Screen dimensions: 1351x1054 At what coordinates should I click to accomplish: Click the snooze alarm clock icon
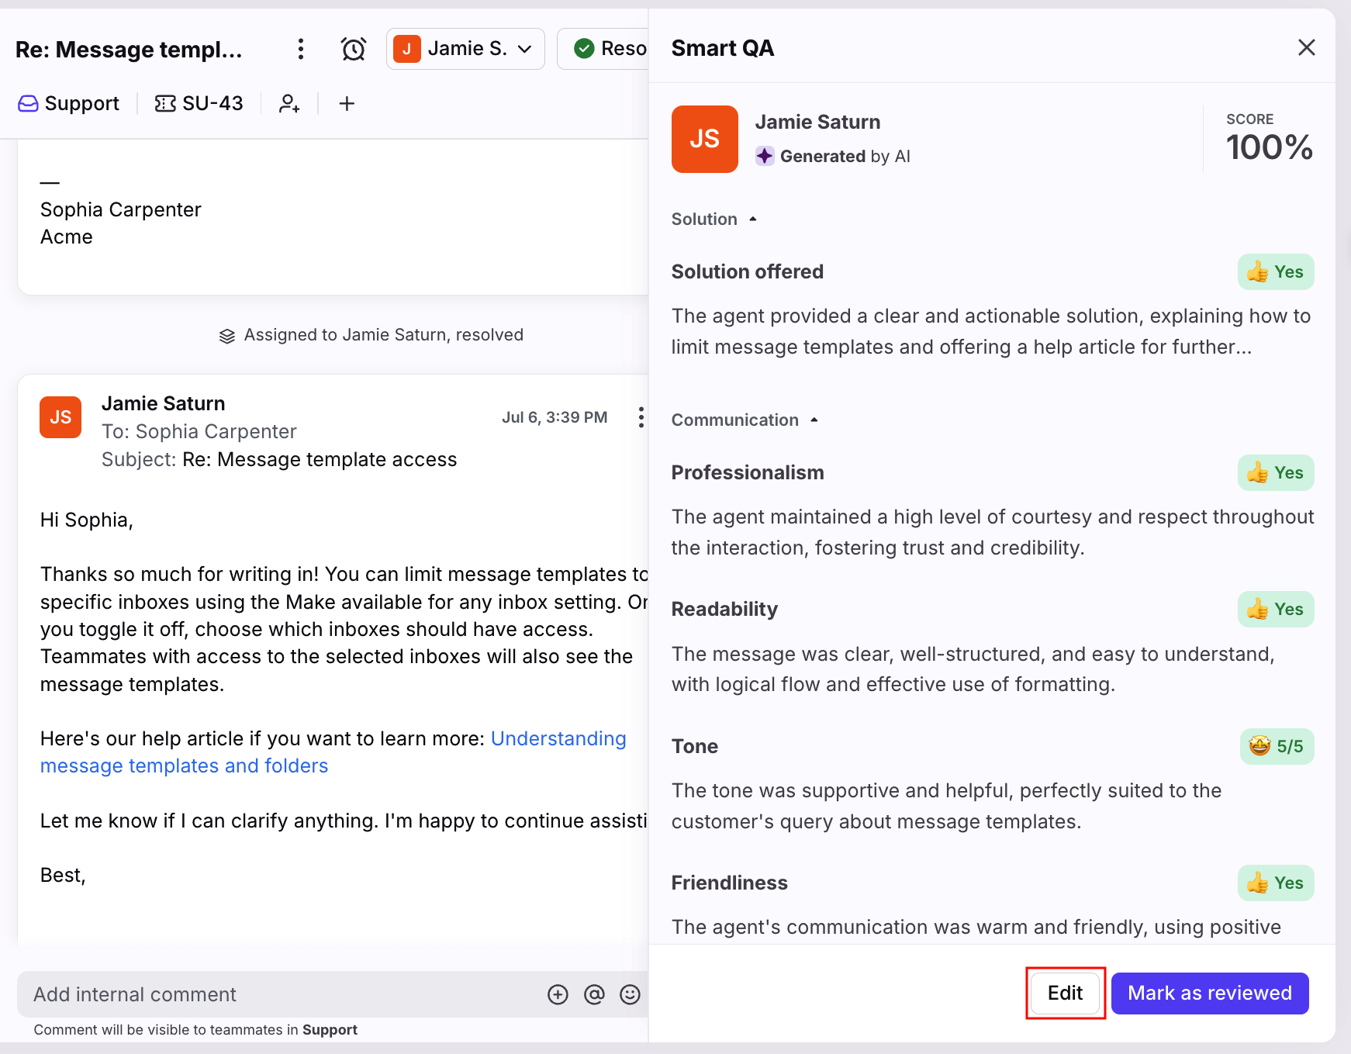(354, 49)
